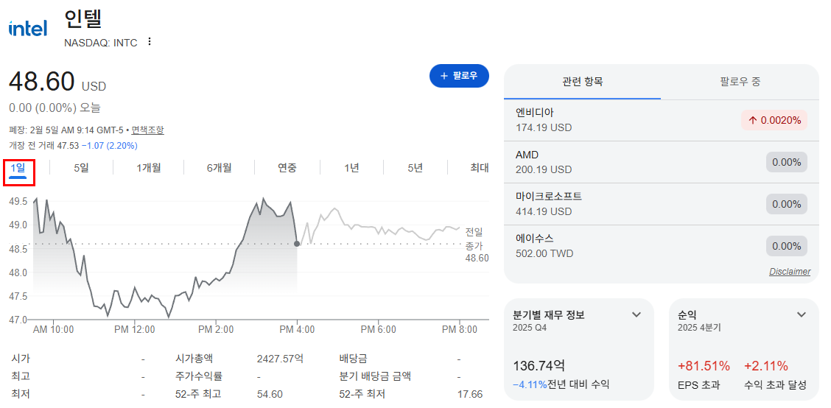
Task: Click the 주가수익률 label
Action: (x=199, y=377)
